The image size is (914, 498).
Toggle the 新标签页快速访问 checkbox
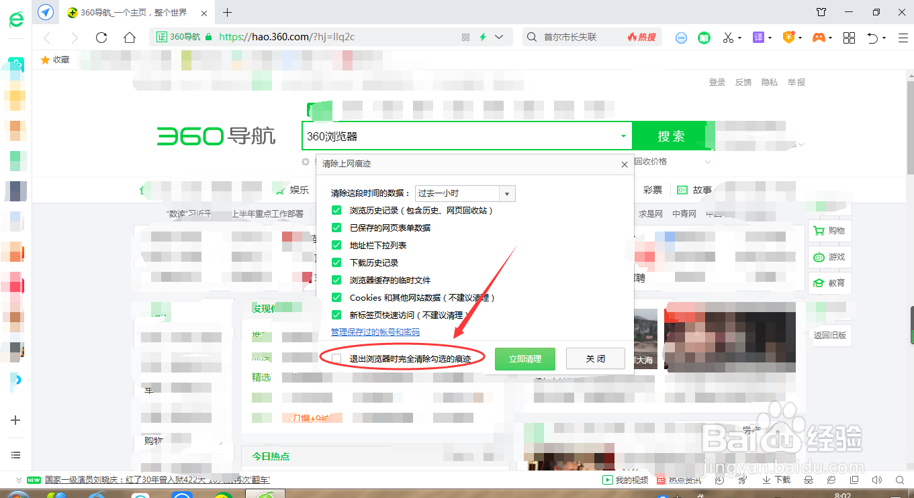(x=336, y=315)
